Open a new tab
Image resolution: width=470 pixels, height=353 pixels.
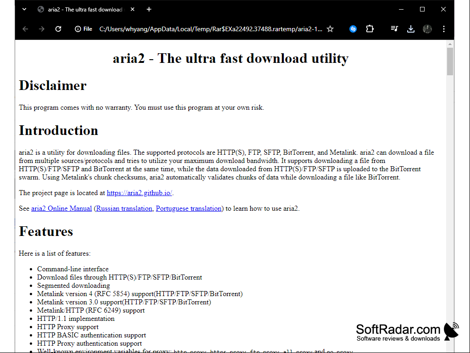click(149, 9)
